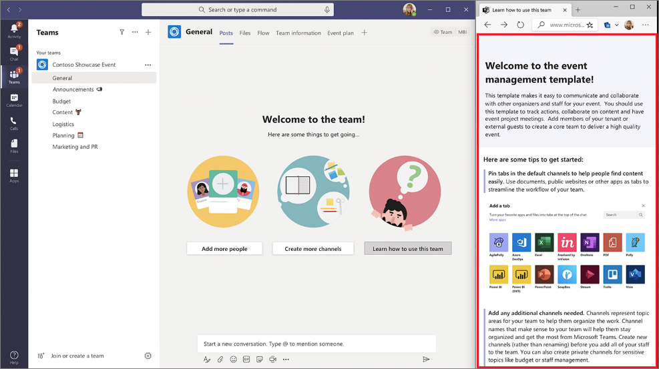
Task: Add a tab with the plus button
Action: coord(365,32)
